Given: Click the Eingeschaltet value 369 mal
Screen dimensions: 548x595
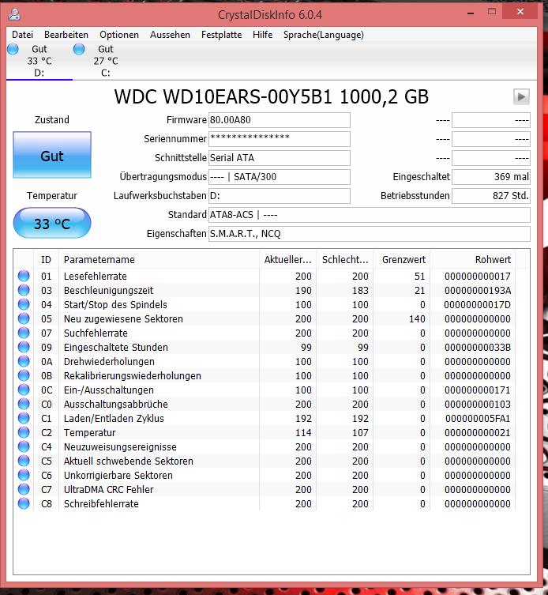Looking at the screenshot, I should [491, 177].
